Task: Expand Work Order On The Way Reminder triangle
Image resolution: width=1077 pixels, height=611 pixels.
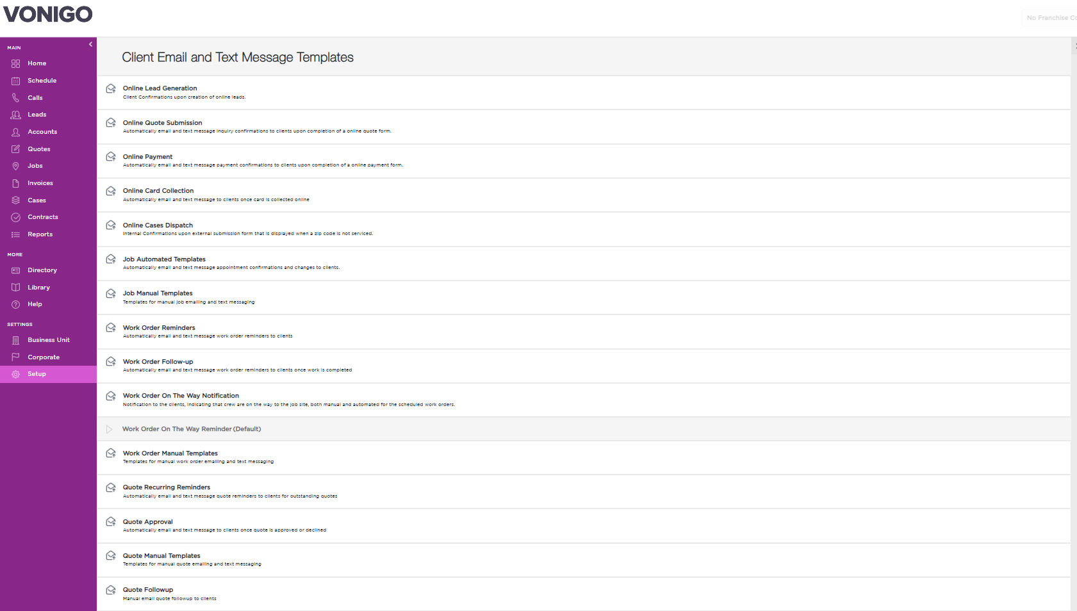Action: click(110, 429)
